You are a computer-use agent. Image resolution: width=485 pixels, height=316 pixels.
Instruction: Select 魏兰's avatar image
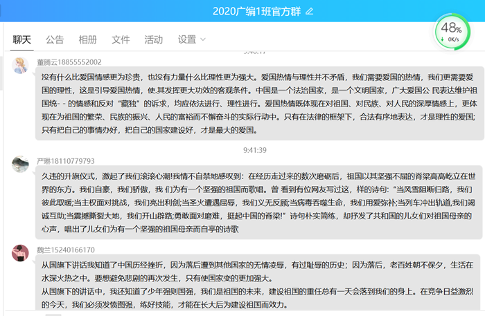(20, 253)
